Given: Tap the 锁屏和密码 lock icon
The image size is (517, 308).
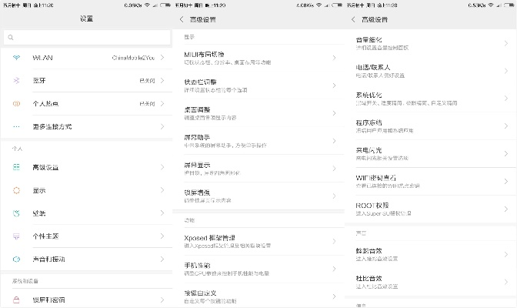Looking at the screenshot, I should 16,300.
